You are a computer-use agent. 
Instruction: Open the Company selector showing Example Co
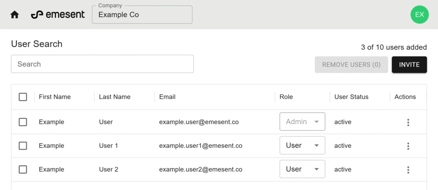(142, 15)
